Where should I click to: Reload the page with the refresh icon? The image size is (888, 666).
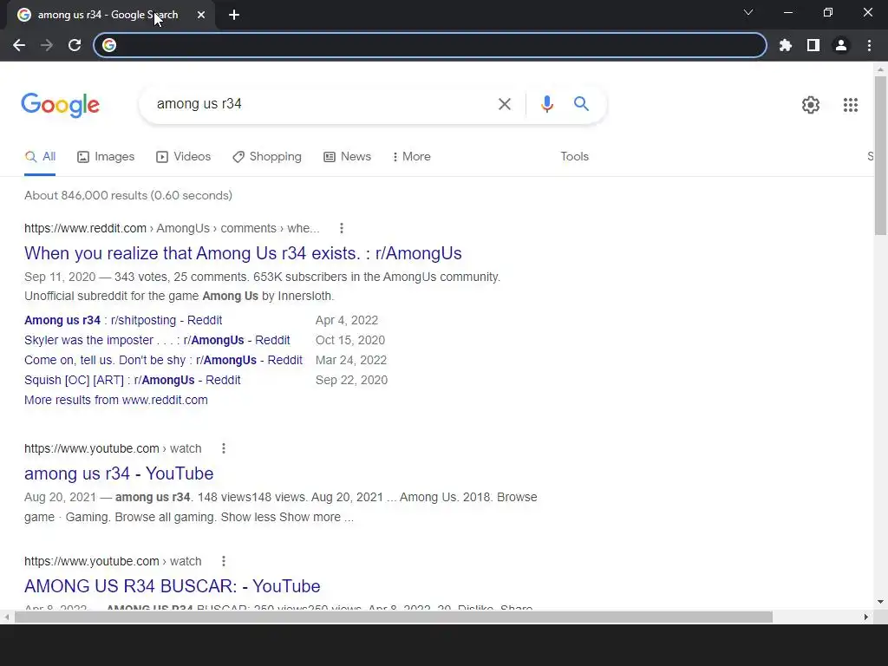tap(75, 45)
